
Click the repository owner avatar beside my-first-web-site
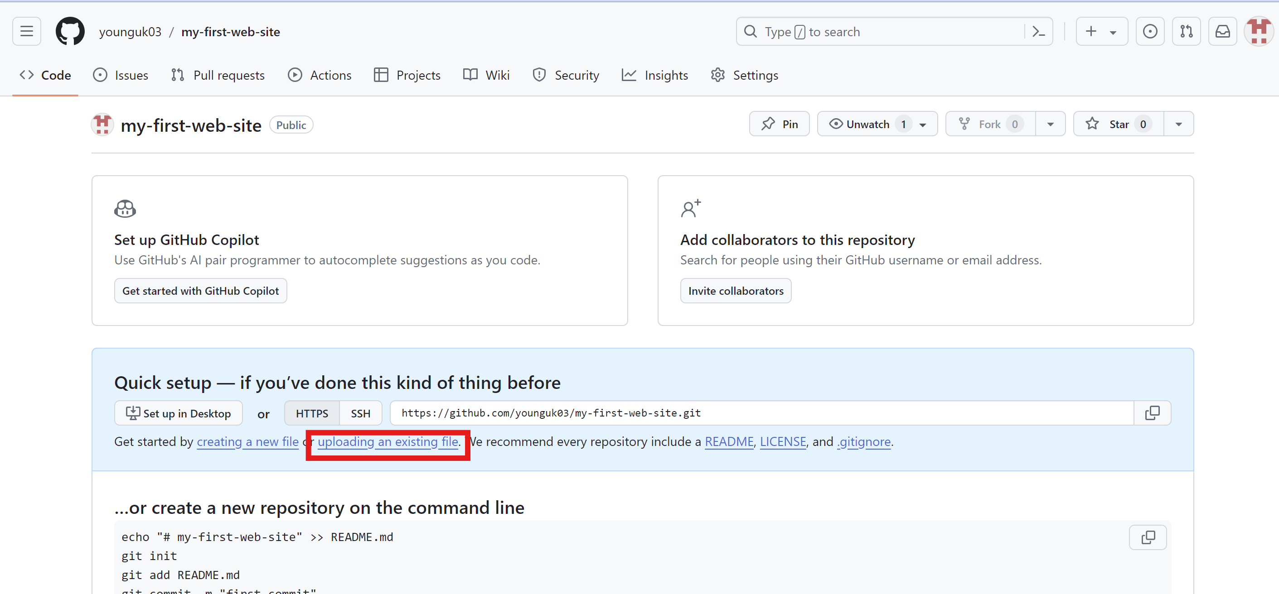102,125
